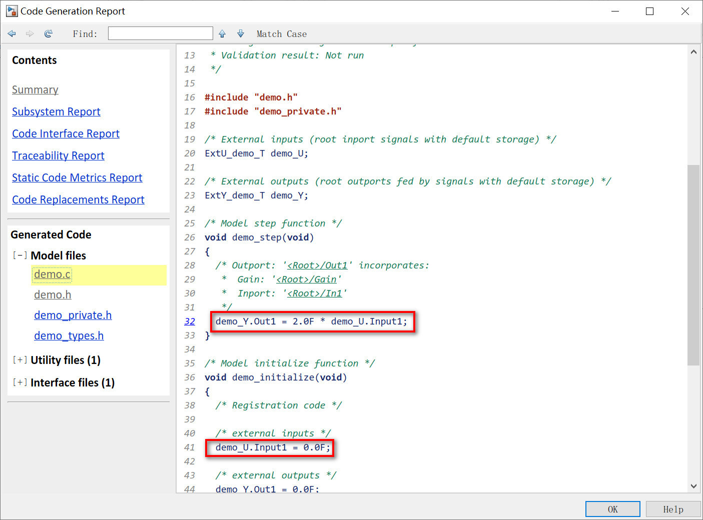The image size is (703, 520).
Task: Click the back navigation arrow
Action: tap(12, 33)
